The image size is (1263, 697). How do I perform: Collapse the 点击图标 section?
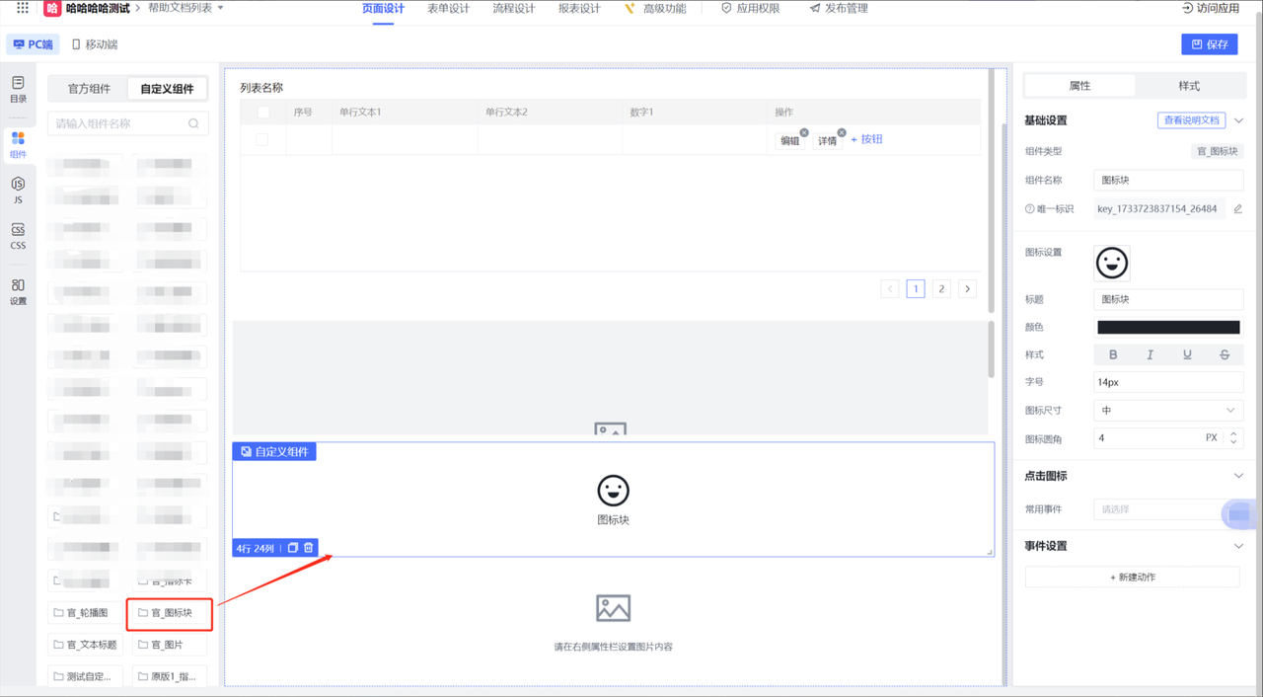tap(1238, 476)
